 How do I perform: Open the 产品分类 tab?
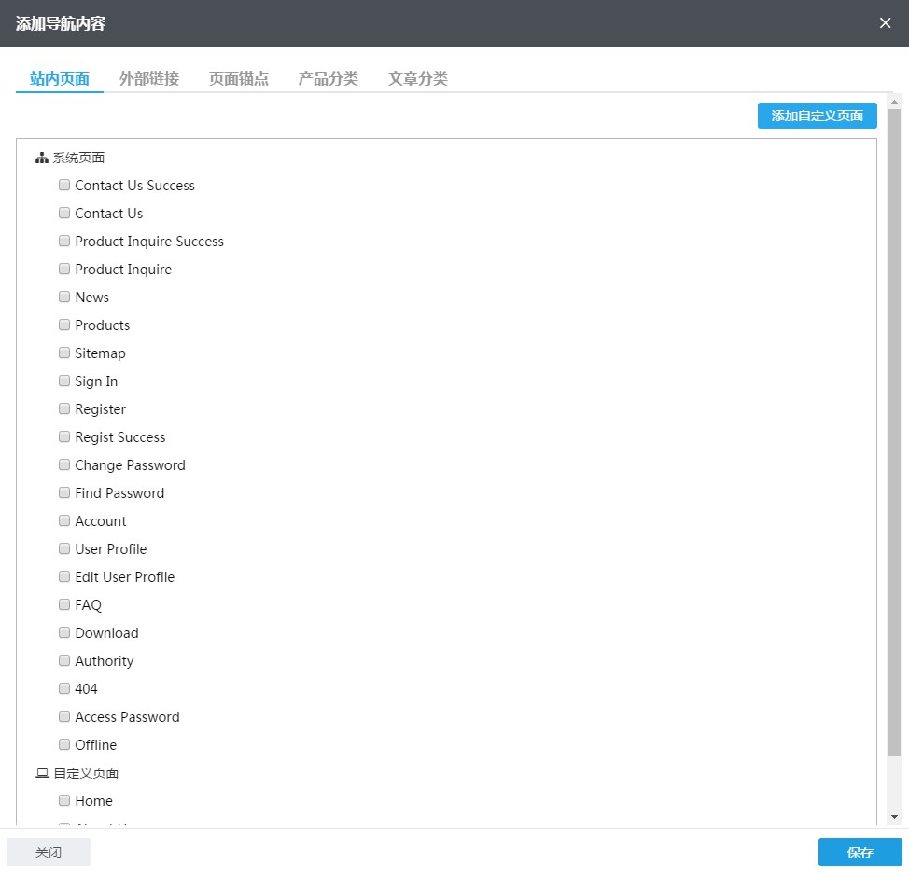pos(329,78)
